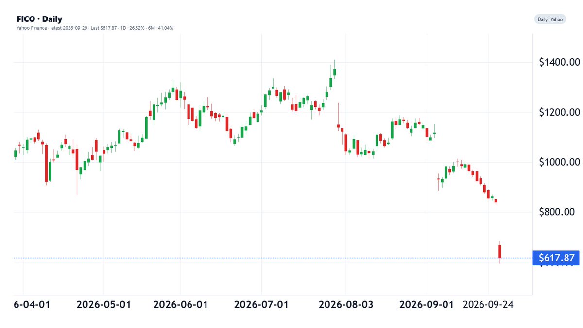Click the 2026-05-01 date axis label
583x328 pixels.
[x=103, y=305]
